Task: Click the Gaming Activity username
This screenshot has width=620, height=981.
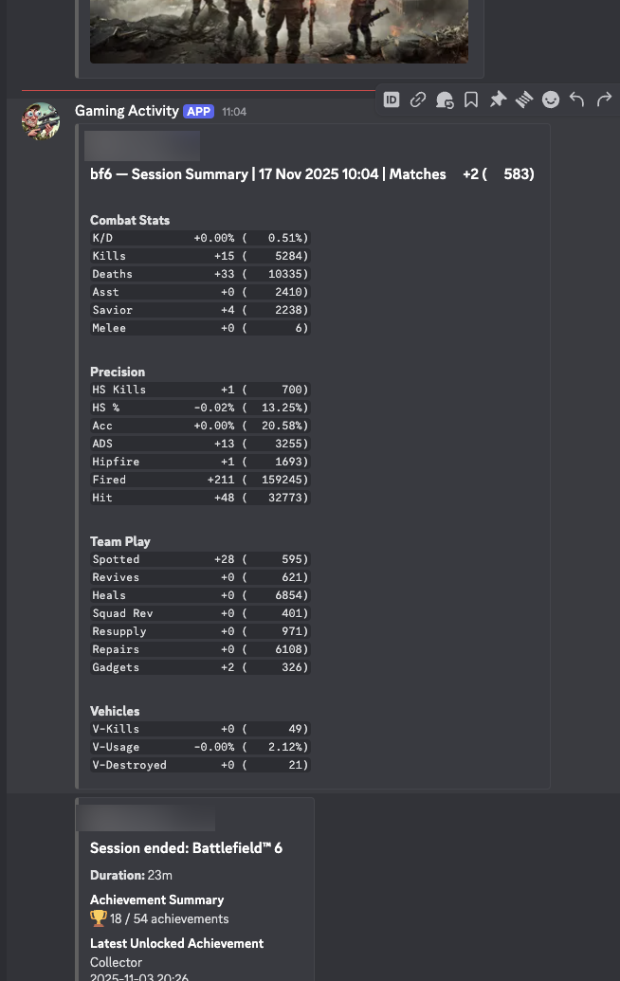Action: [x=126, y=111]
